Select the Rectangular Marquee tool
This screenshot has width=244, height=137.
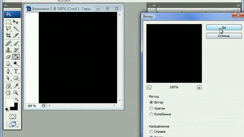[x=8, y=22]
